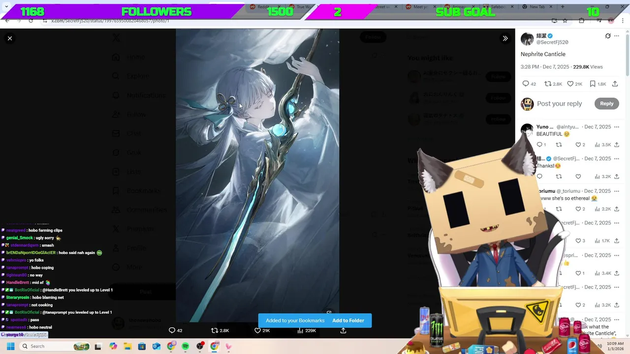Screen dimensions: 630x354
Task: Click the gray Reply button
Action: (606, 104)
